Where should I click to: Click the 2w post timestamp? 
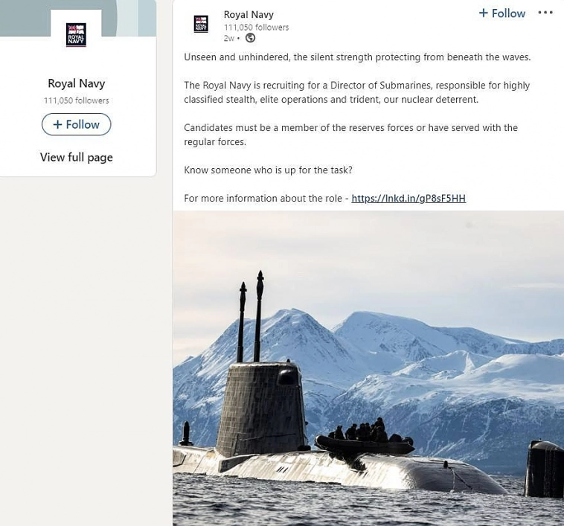[x=228, y=38]
